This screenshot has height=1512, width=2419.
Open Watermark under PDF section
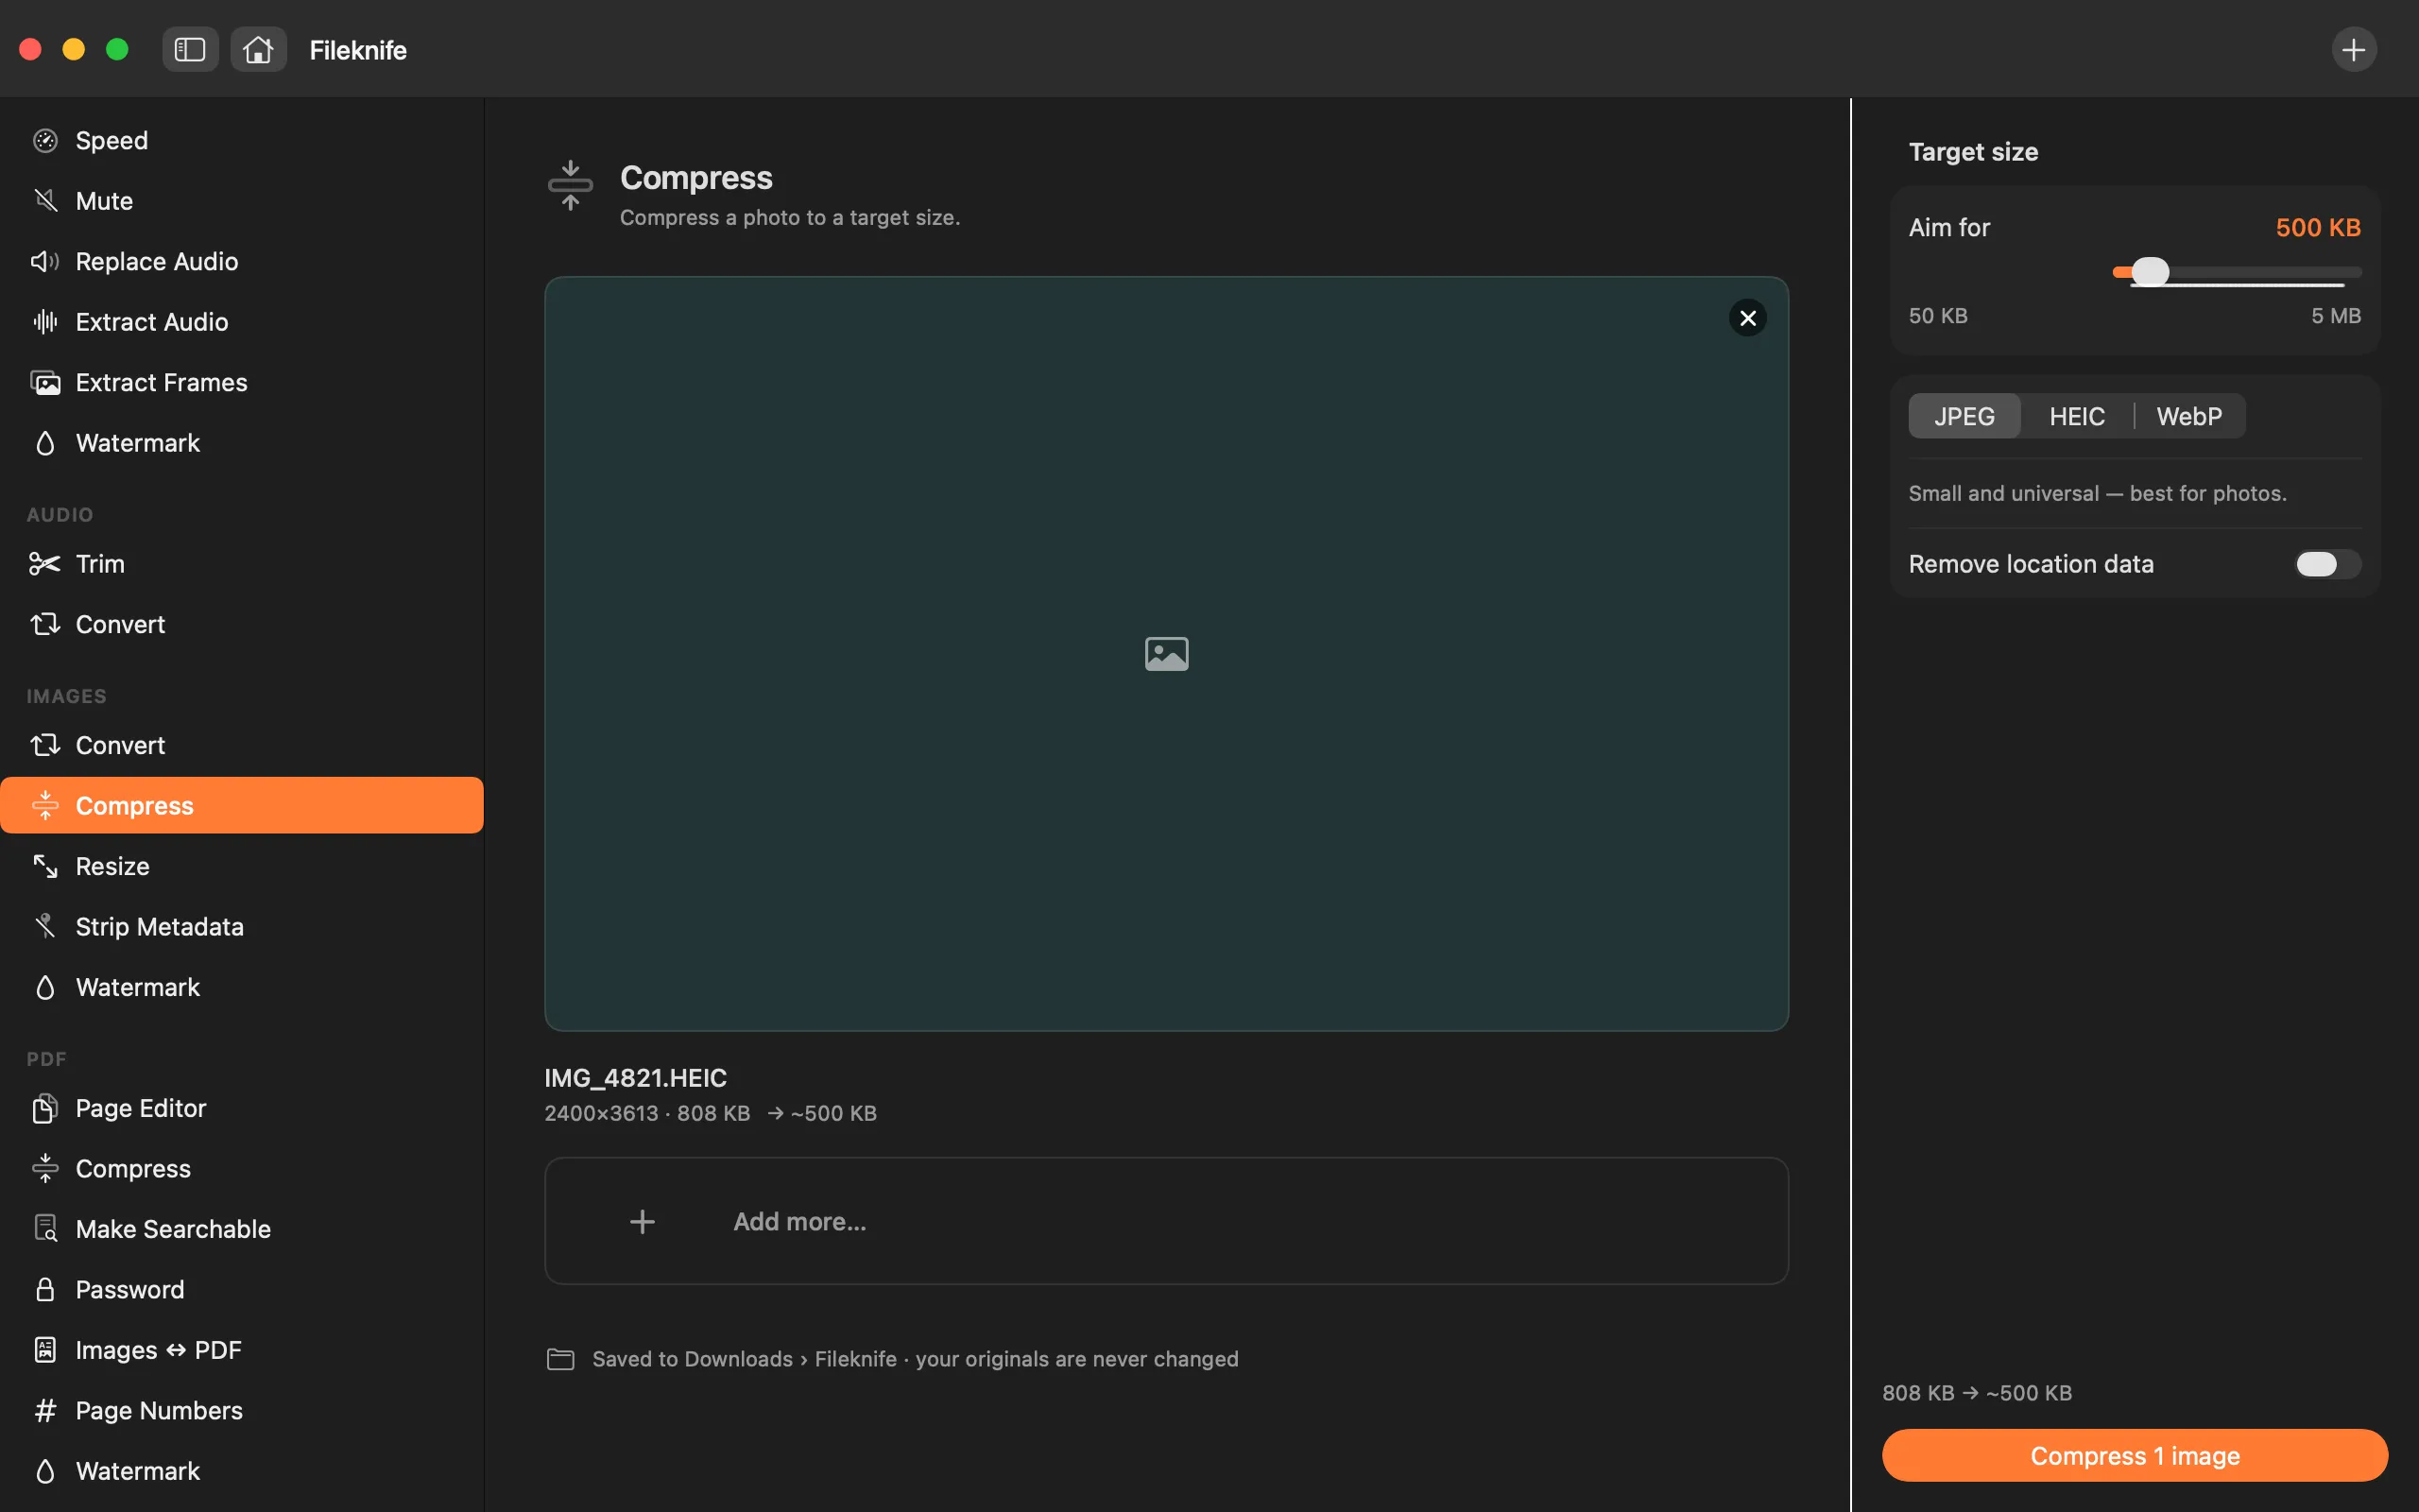click(x=242, y=1472)
